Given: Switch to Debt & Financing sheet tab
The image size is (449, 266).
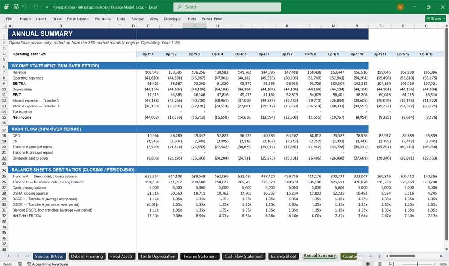Looking at the screenshot, I should click(87, 256).
